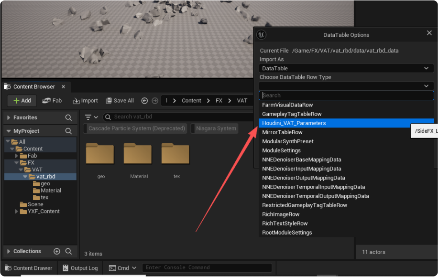Expand the Import As DataTable dropdown
Screen dimensions: 439x277
[346, 68]
